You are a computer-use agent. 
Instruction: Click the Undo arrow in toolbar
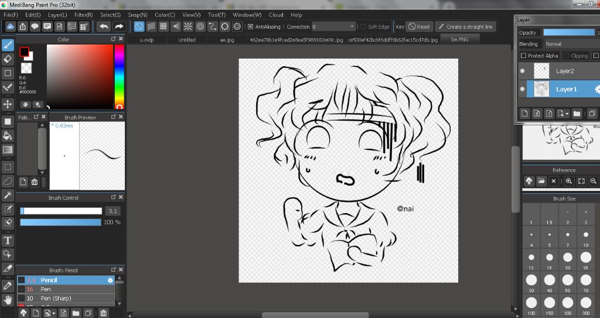[x=103, y=26]
